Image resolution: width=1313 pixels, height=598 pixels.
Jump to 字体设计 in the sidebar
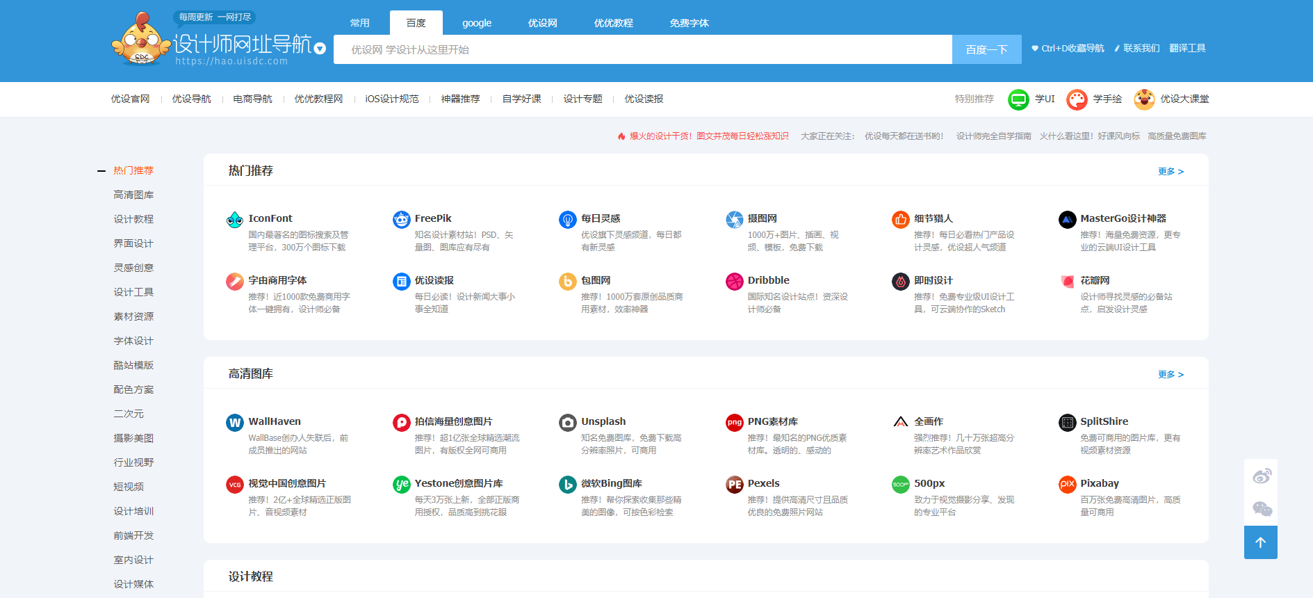click(133, 341)
